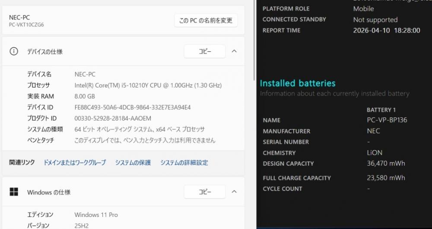Select chemistry value LiON in battery report
432x229 pixels.
[x=375, y=153]
